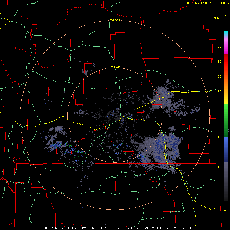This screenshot has height=230, width=230.
Task: Click the 20 dBZ legend value
Action: coord(220,122)
